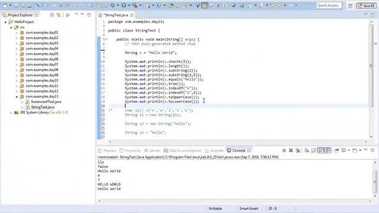
Task: Switch to the Properties tab
Action: pyautogui.click(x=130, y=150)
